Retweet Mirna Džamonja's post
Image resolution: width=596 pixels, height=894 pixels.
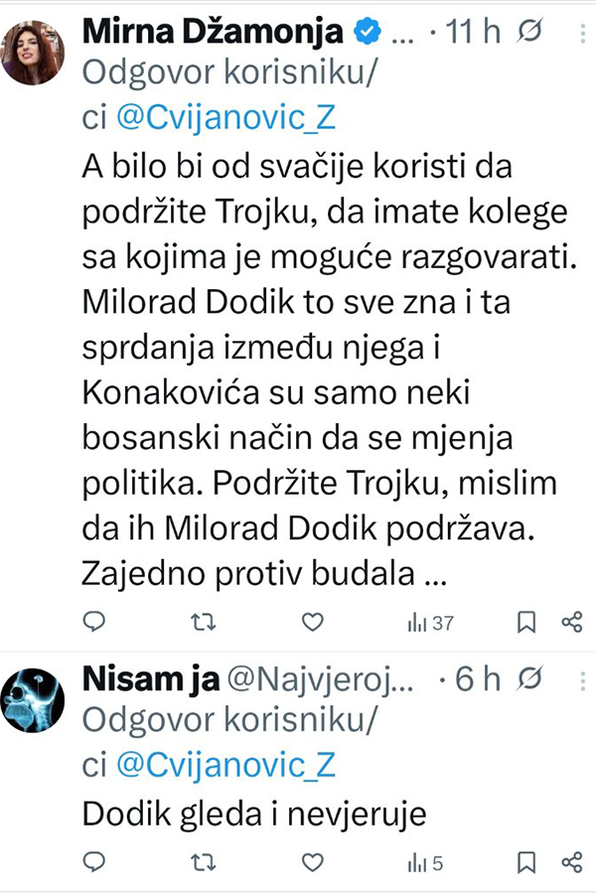click(203, 622)
